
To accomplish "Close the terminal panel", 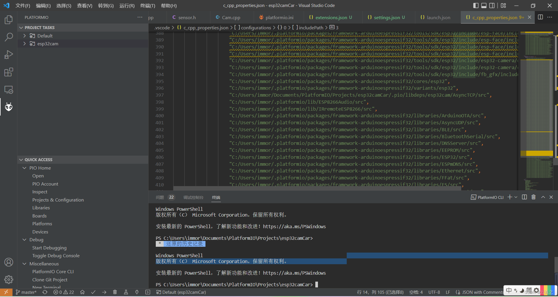I will point(551,197).
